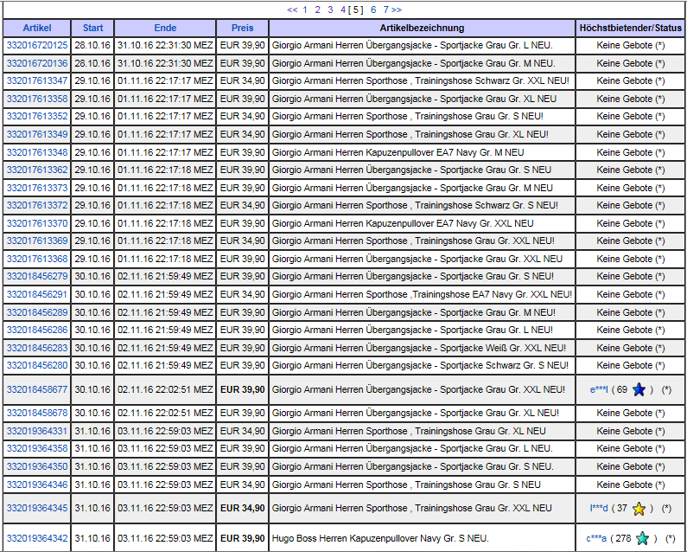Open article 332017613358
Screen dimensions: 687x552
[x=37, y=99]
